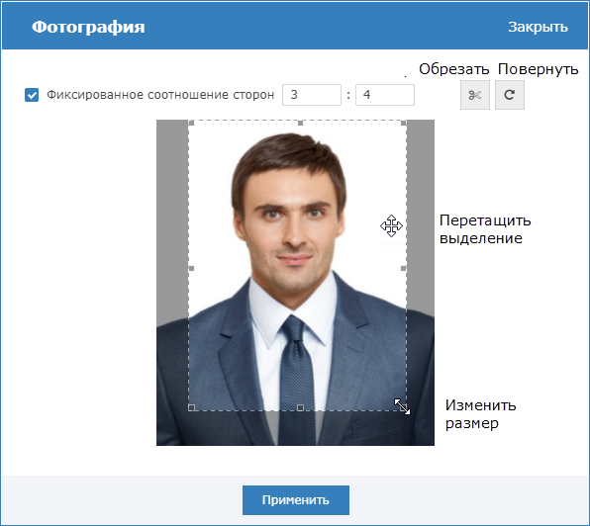
Task: Click the move-selection cross arrow icon
Action: pyautogui.click(x=391, y=225)
